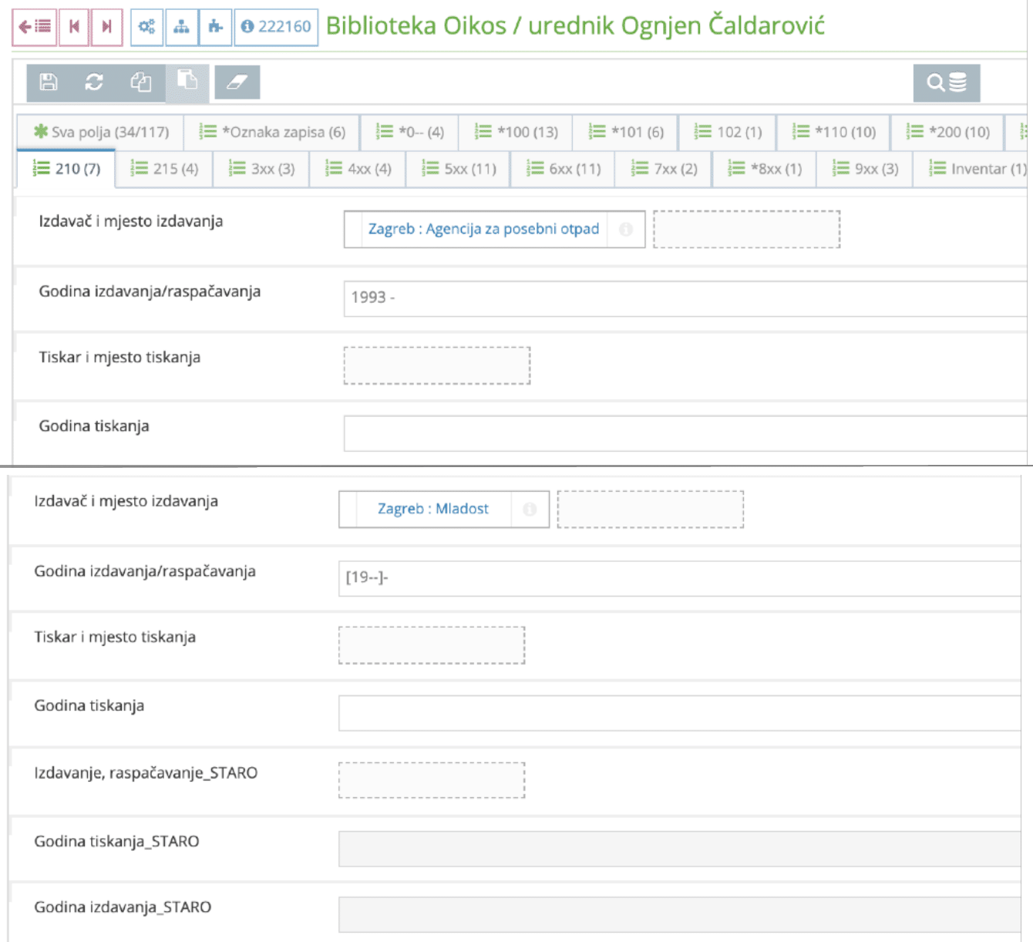This screenshot has width=1033, height=942.
Task: Show info for record 222160
Action: (276, 25)
